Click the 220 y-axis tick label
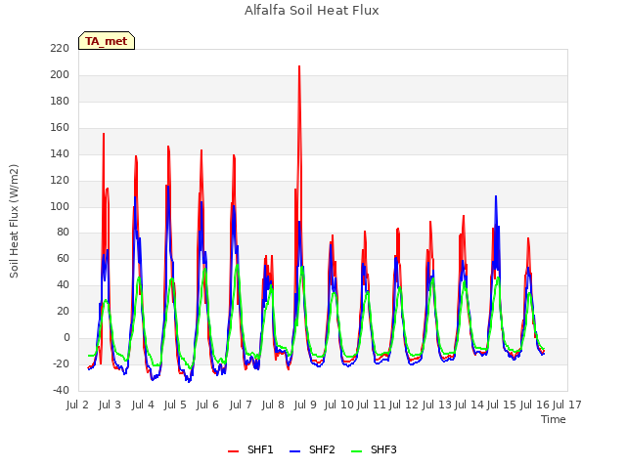Screen dimensions: 626x469 pos(60,48)
